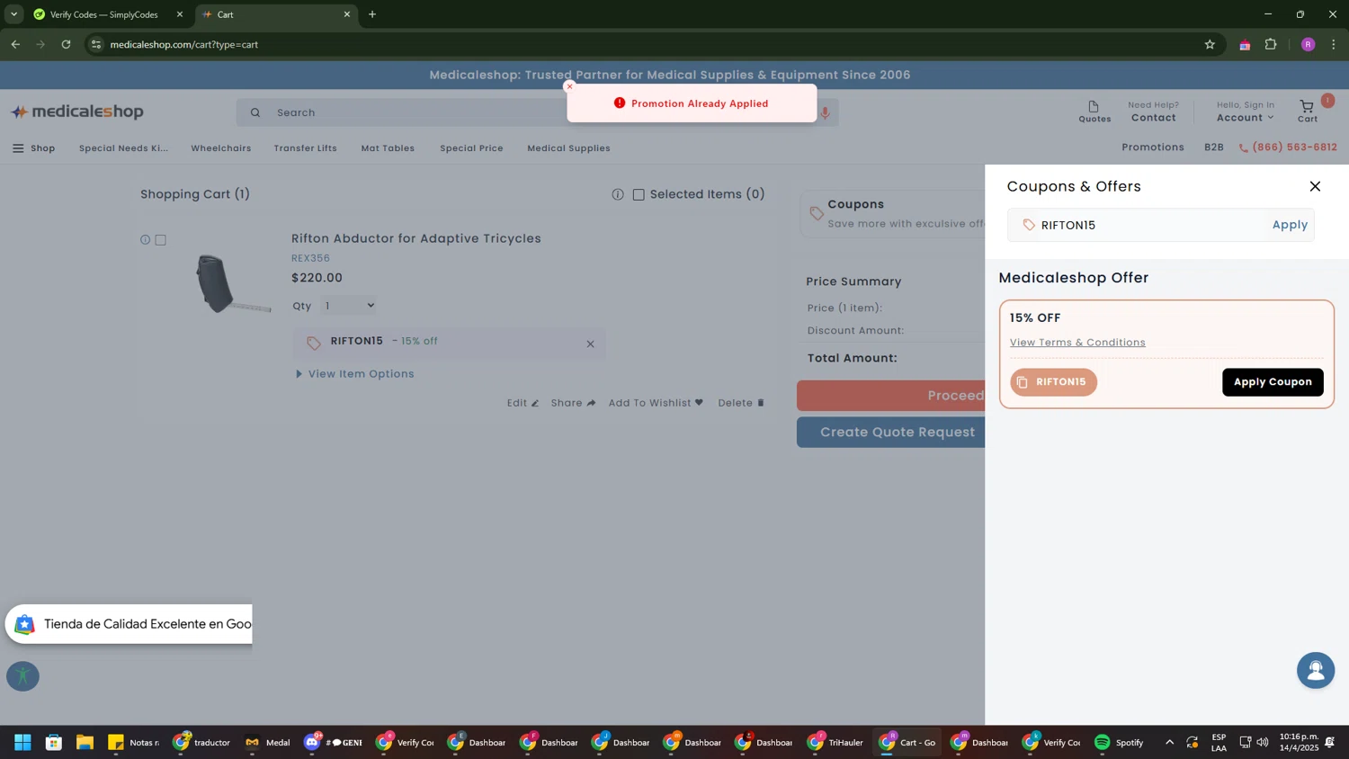Click the site information icon in address bar
The width and height of the screenshot is (1349, 759).
[x=96, y=44]
